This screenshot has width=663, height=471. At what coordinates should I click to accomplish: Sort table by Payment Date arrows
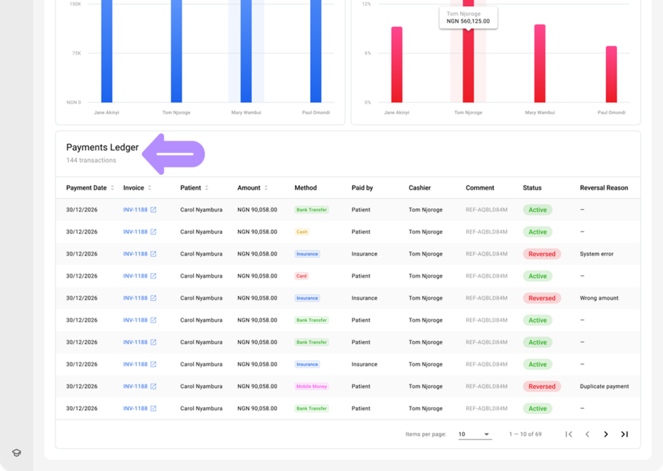pyautogui.click(x=113, y=188)
